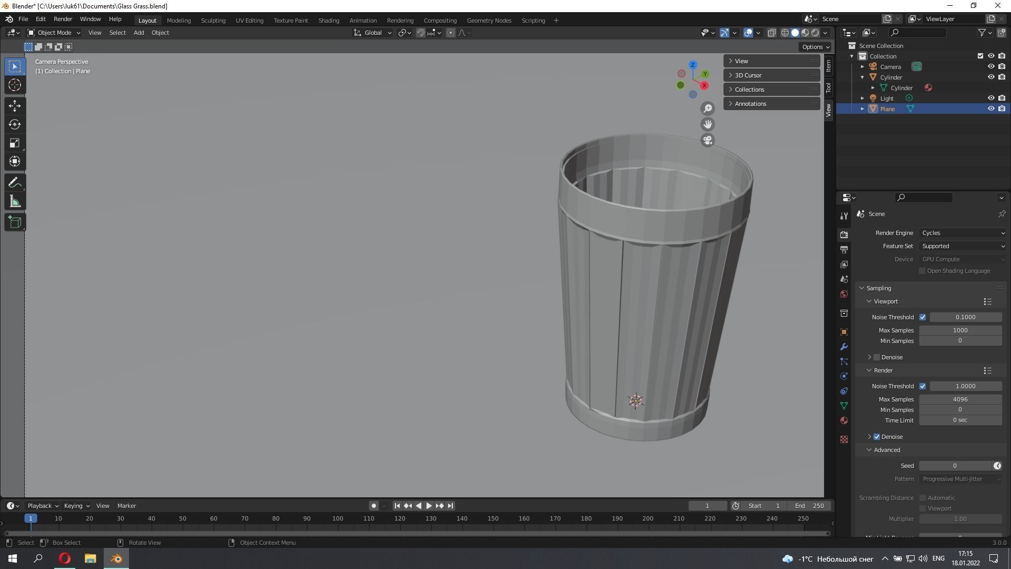Toggle the camera view icon
Viewport: 1011px width, 569px height.
pos(708,141)
